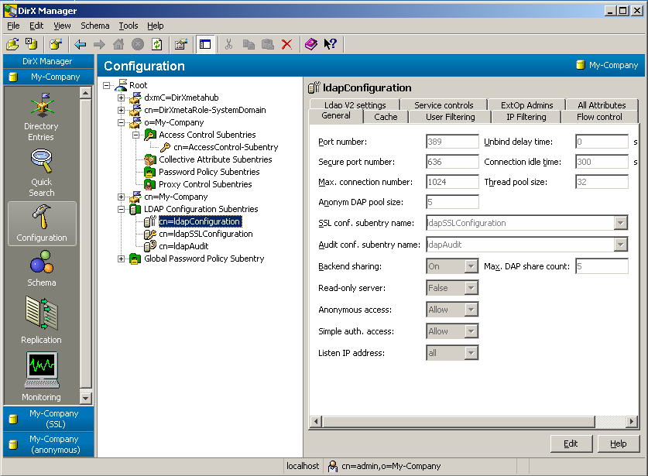648x476 pixels.
Task: Collapse the LDAP Configuration Subentries node
Action: 122,209
